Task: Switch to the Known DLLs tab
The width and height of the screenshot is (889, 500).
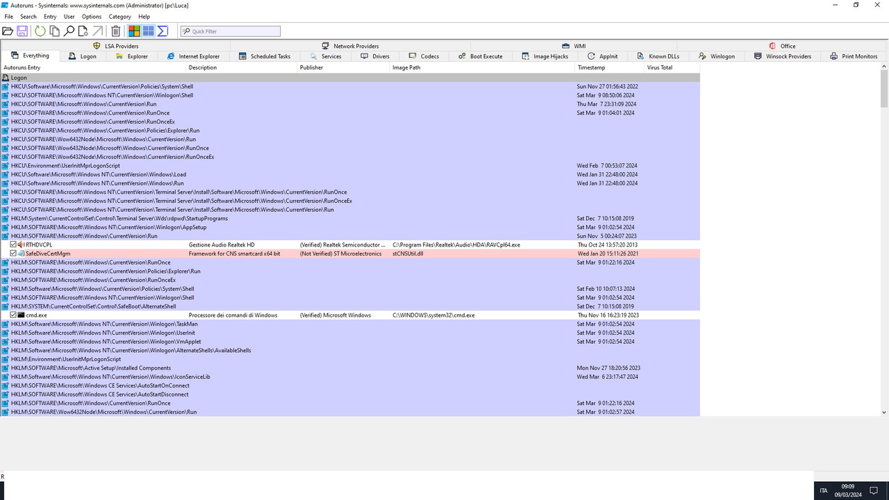Action: 658,56
